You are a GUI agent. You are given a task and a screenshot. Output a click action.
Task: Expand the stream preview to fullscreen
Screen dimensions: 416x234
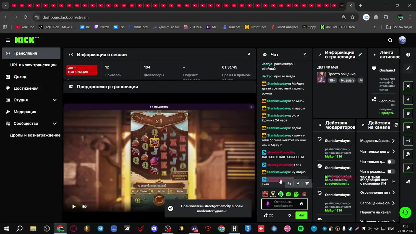[x=251, y=107]
